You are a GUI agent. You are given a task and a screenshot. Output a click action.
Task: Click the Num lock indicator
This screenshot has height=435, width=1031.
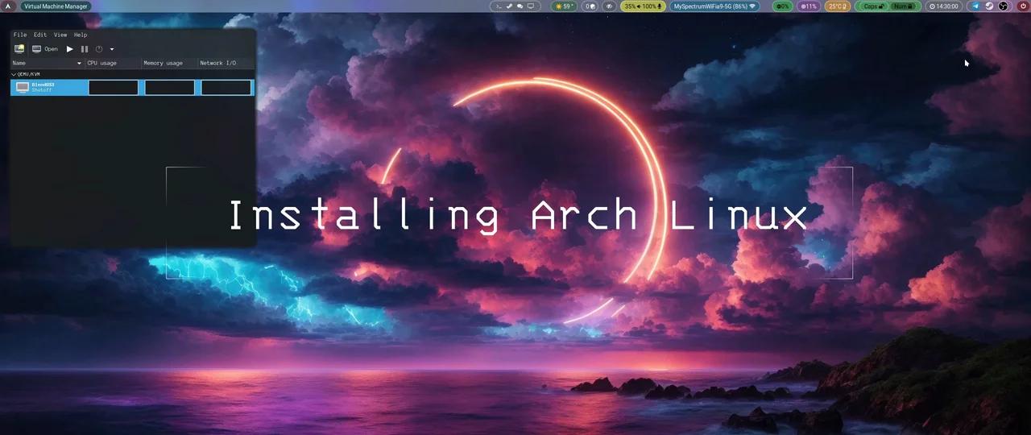coord(903,6)
